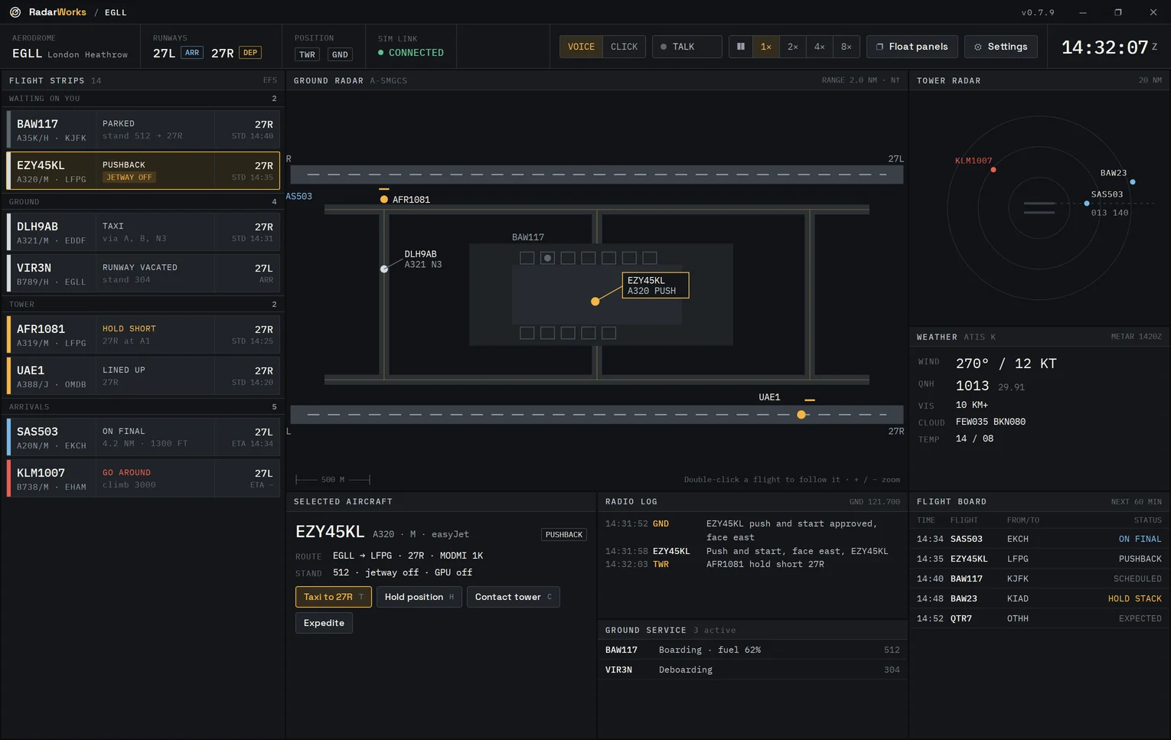
Task: Select BAW23 HOLD STACK board row
Action: 1039,598
